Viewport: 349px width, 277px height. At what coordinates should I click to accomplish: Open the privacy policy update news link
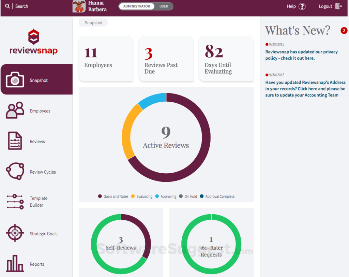click(301, 55)
